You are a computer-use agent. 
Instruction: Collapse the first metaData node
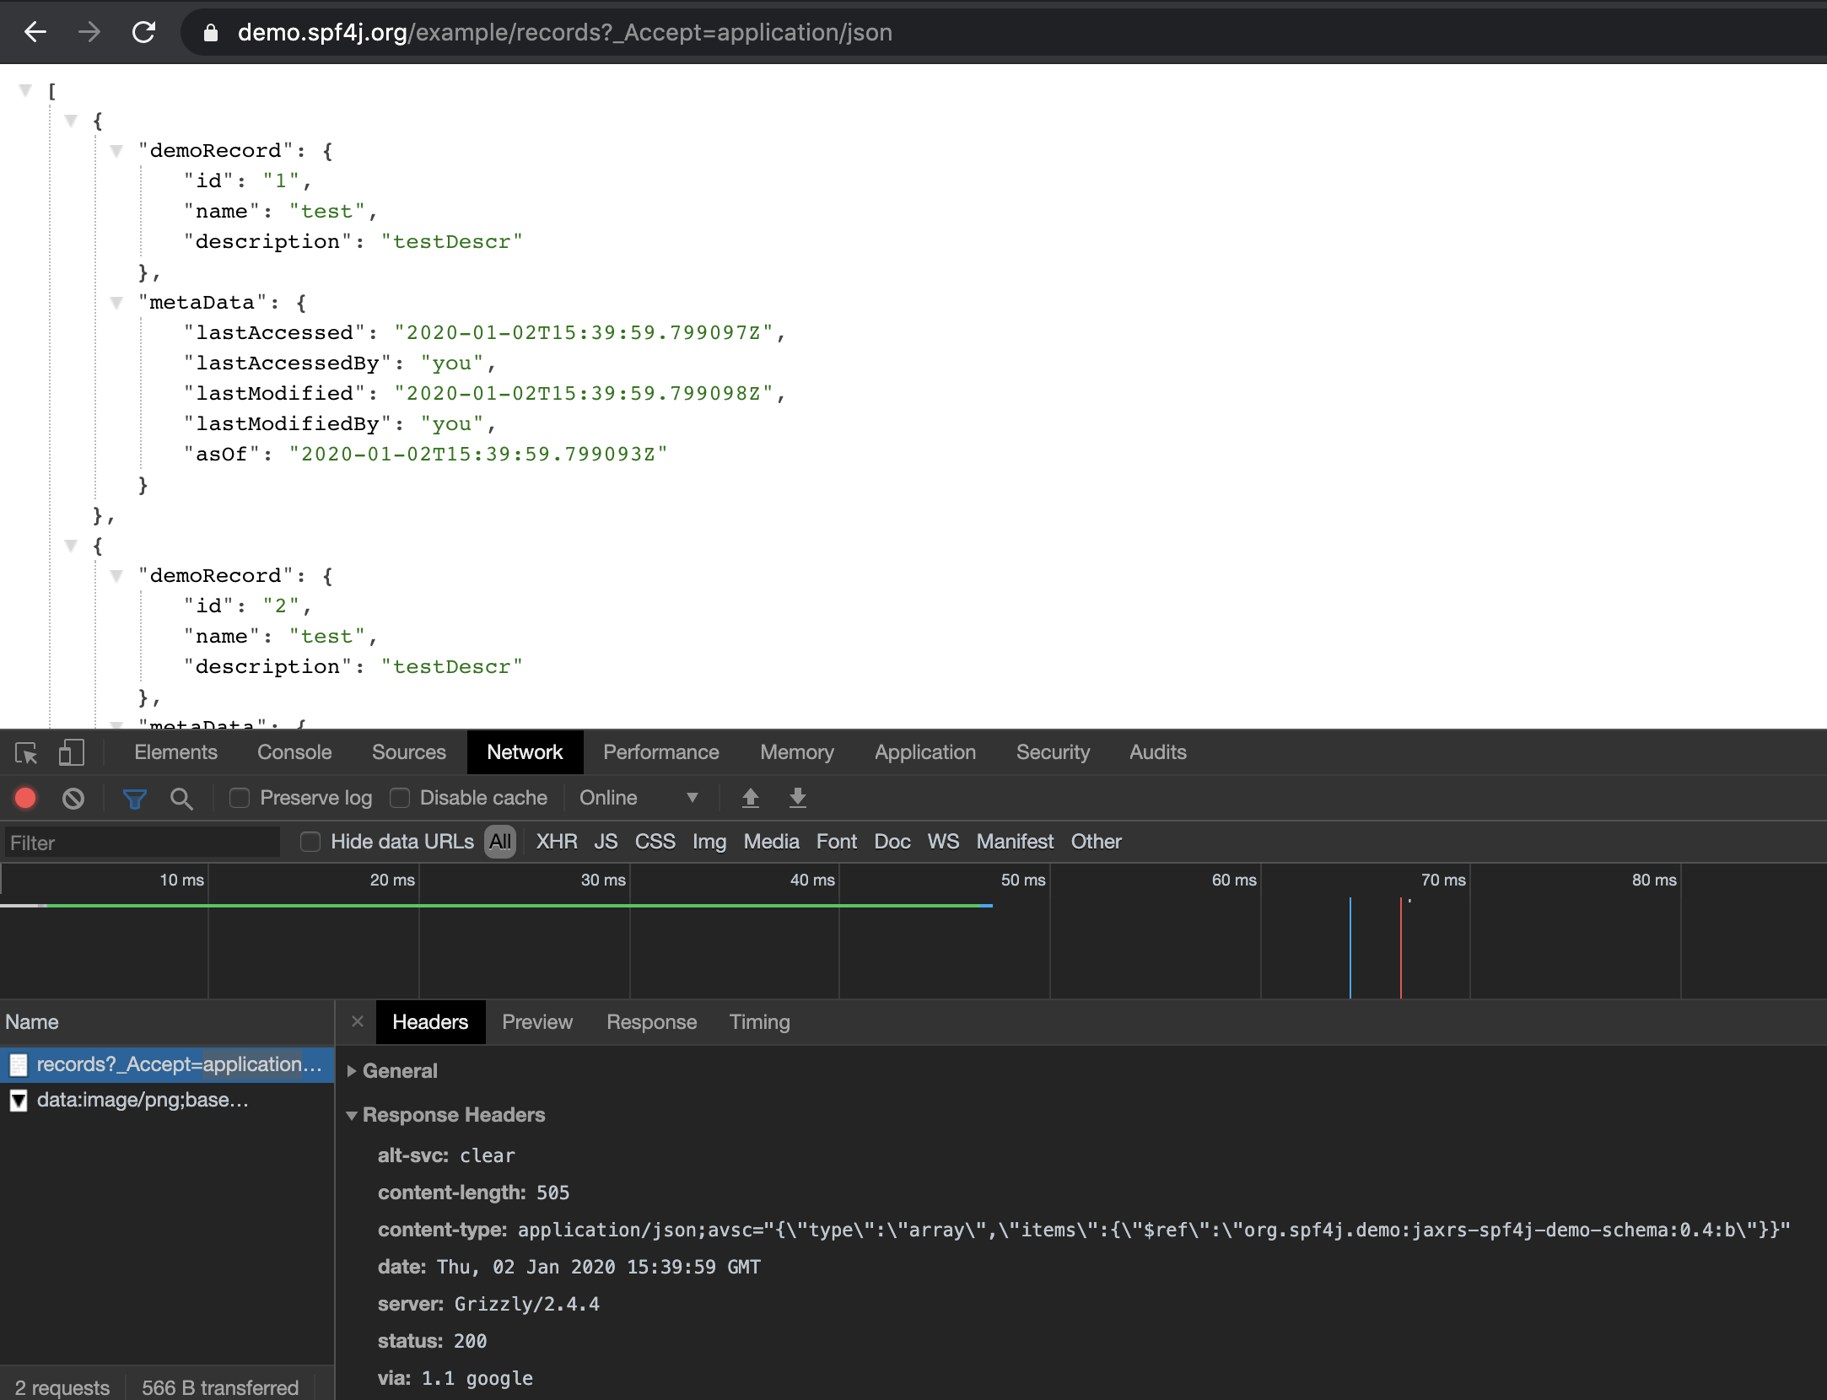tap(116, 303)
